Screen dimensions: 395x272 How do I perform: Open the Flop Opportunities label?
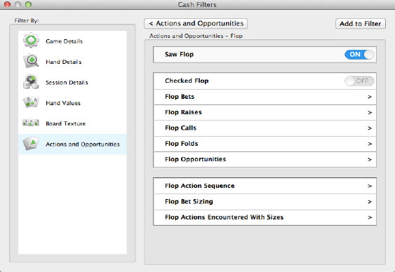click(196, 159)
